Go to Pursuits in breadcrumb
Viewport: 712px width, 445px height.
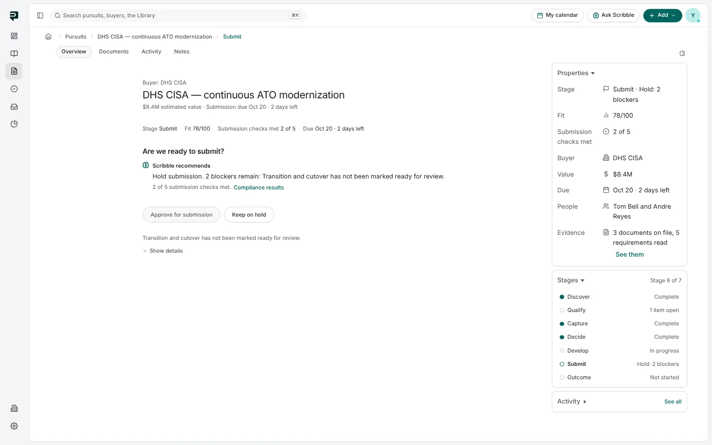click(76, 37)
